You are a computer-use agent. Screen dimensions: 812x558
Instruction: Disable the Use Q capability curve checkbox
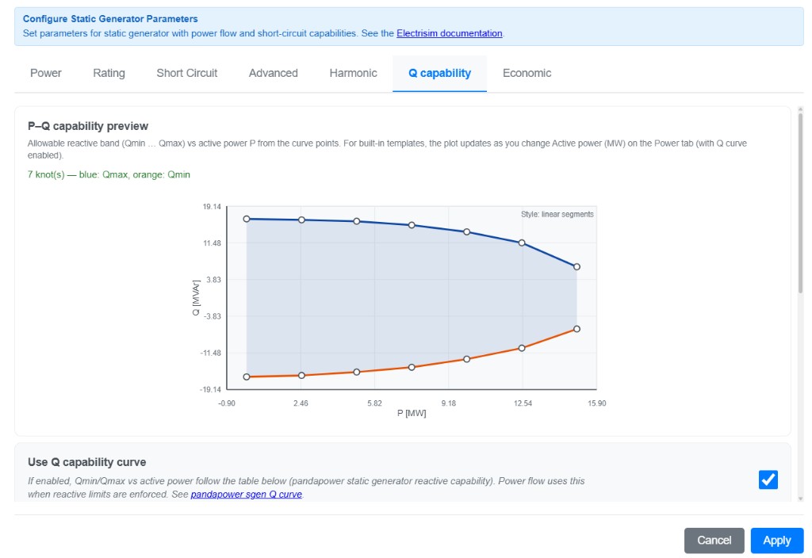coord(768,480)
